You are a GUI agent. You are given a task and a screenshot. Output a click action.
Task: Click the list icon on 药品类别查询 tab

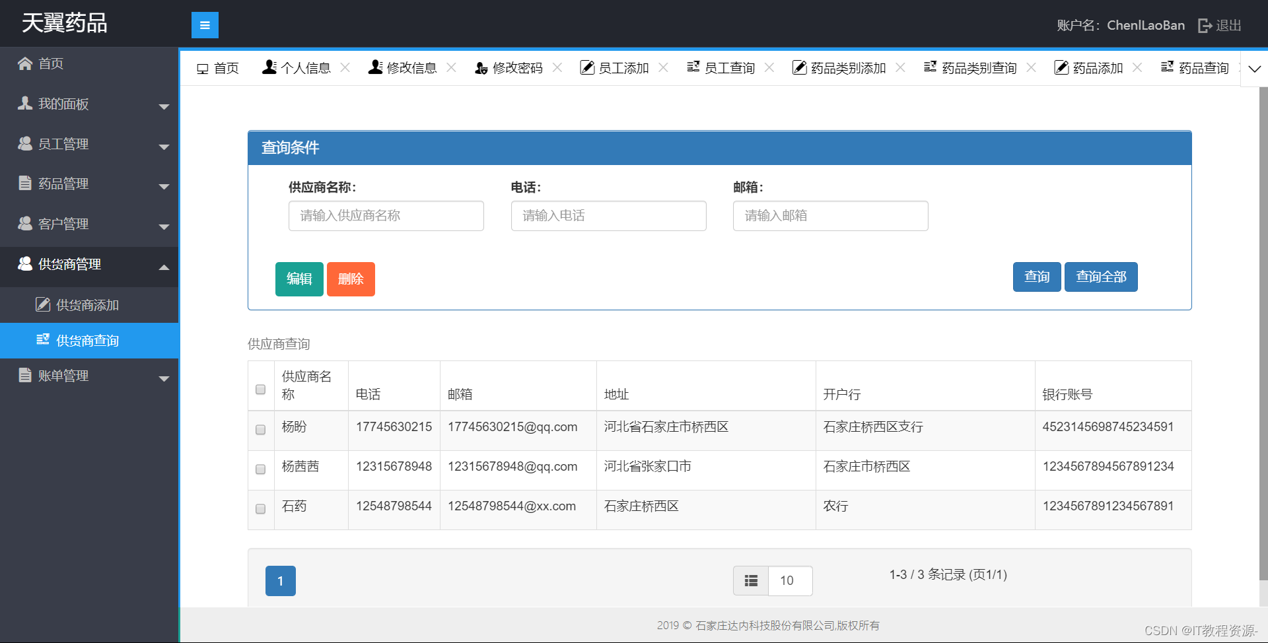930,67
